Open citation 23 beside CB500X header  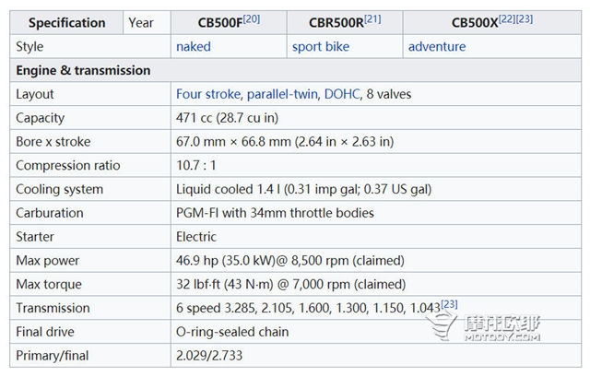525,18
